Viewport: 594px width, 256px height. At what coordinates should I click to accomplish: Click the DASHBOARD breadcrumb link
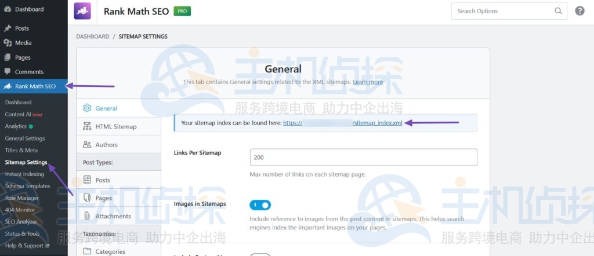click(x=93, y=36)
